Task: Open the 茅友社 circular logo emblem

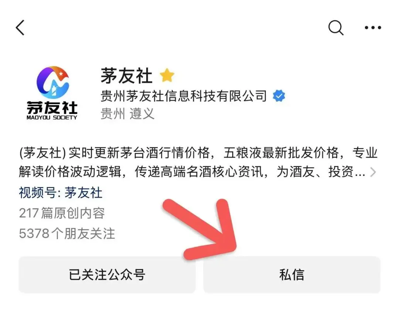Action: [x=53, y=82]
